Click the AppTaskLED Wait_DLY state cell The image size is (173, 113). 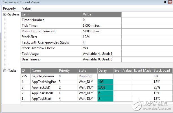[x=87, y=87]
